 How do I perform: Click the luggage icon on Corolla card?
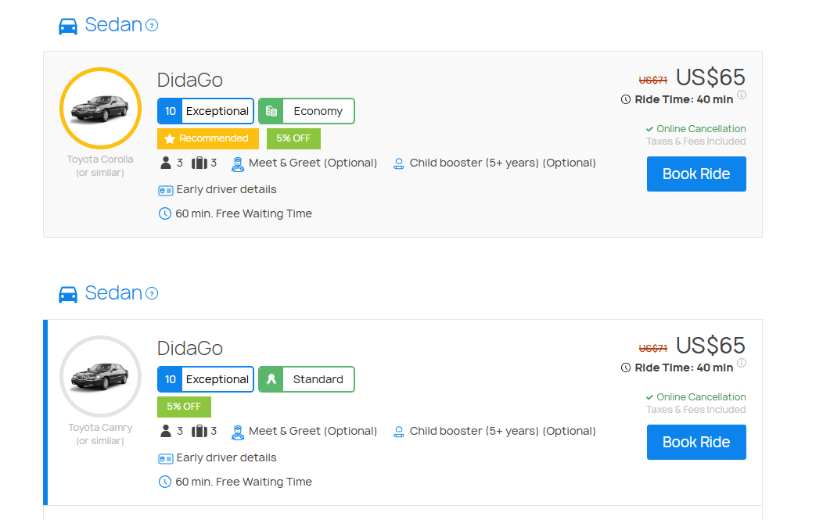(199, 163)
